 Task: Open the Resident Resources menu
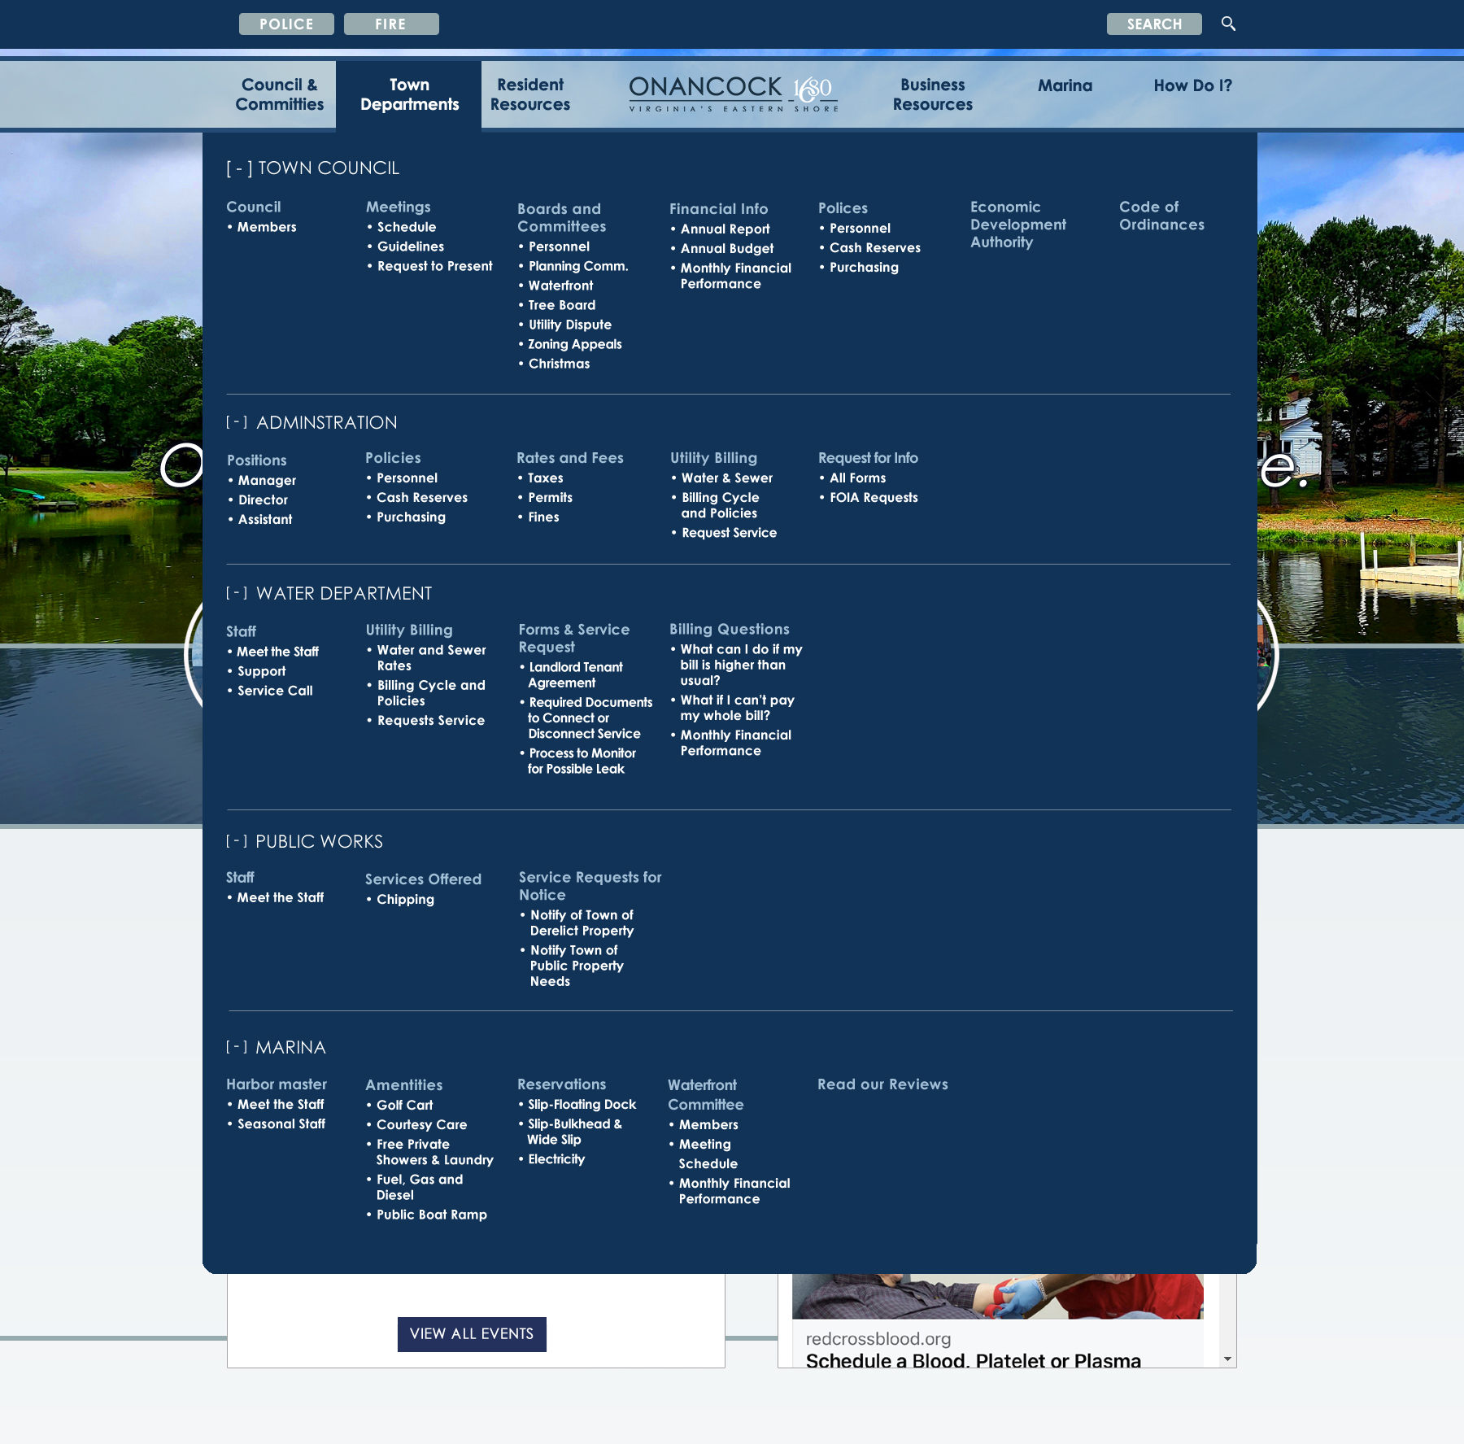tap(530, 94)
